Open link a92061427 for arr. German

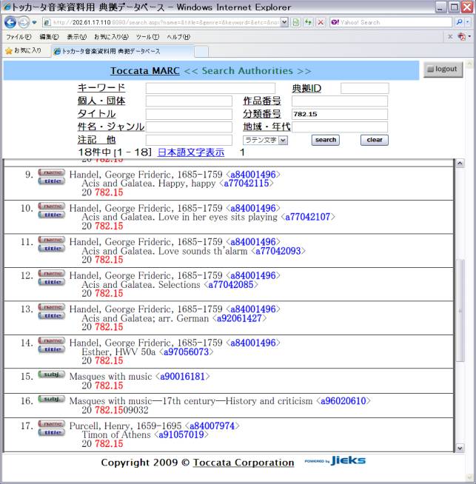(x=240, y=318)
